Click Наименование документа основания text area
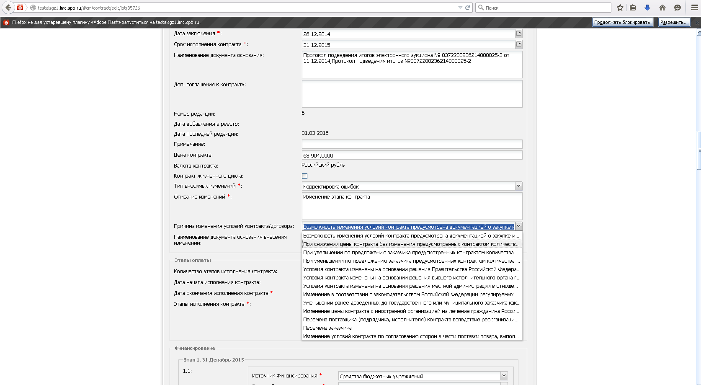 tap(412, 65)
